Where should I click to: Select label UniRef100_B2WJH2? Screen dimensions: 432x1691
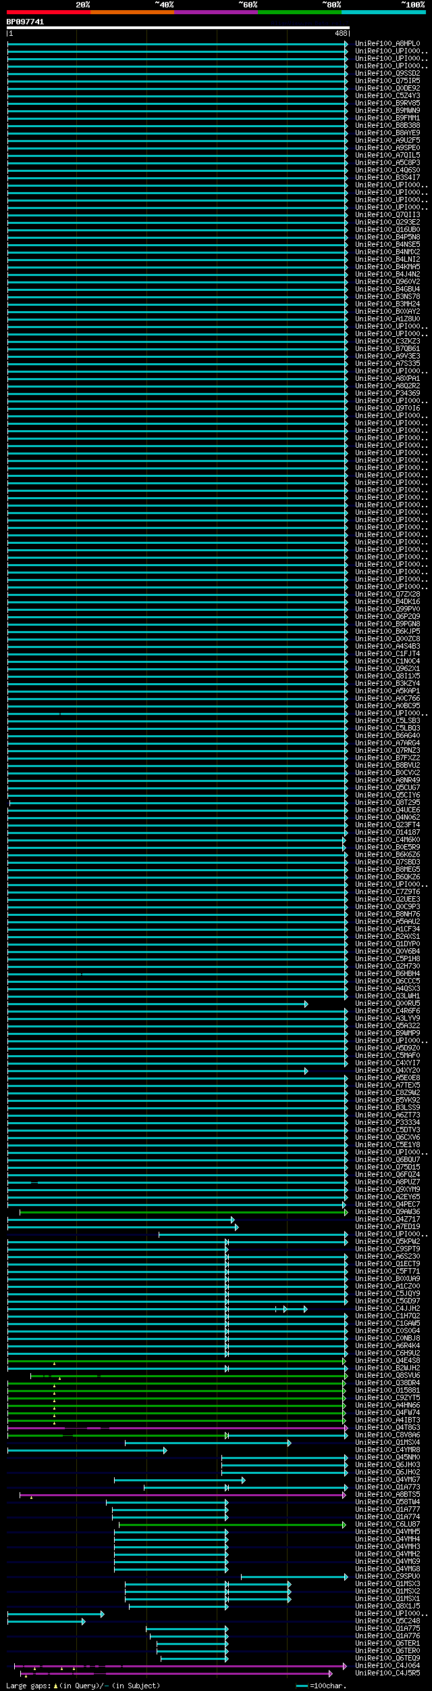pos(387,1368)
